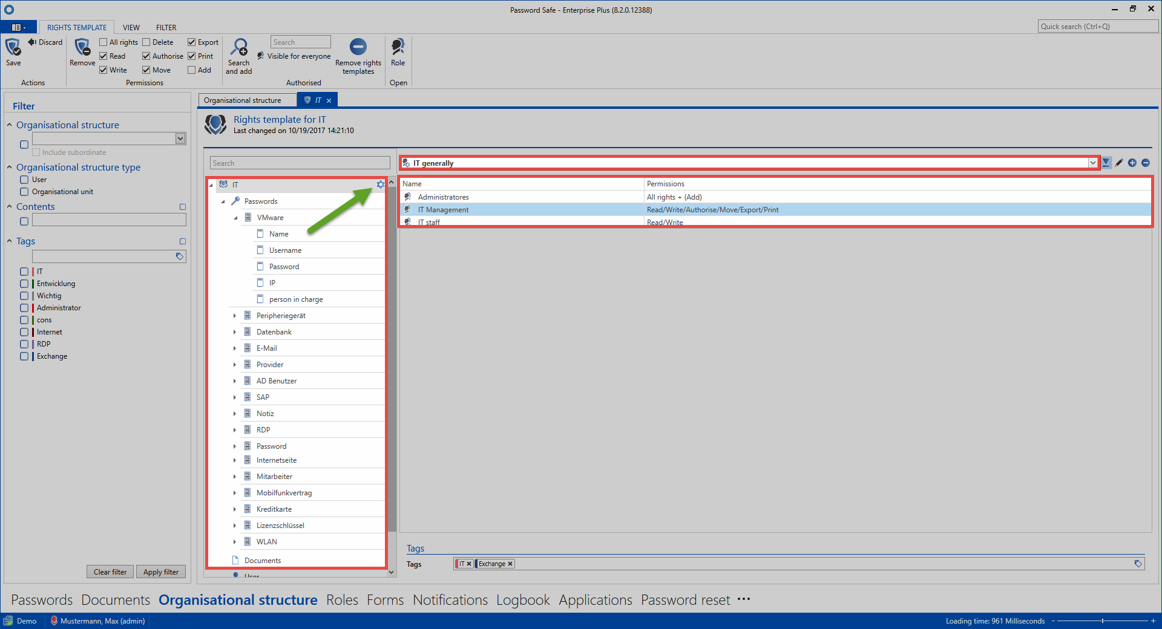Viewport: 1162px width, 629px height.
Task: Click the more modules ellipsis
Action: (744, 599)
